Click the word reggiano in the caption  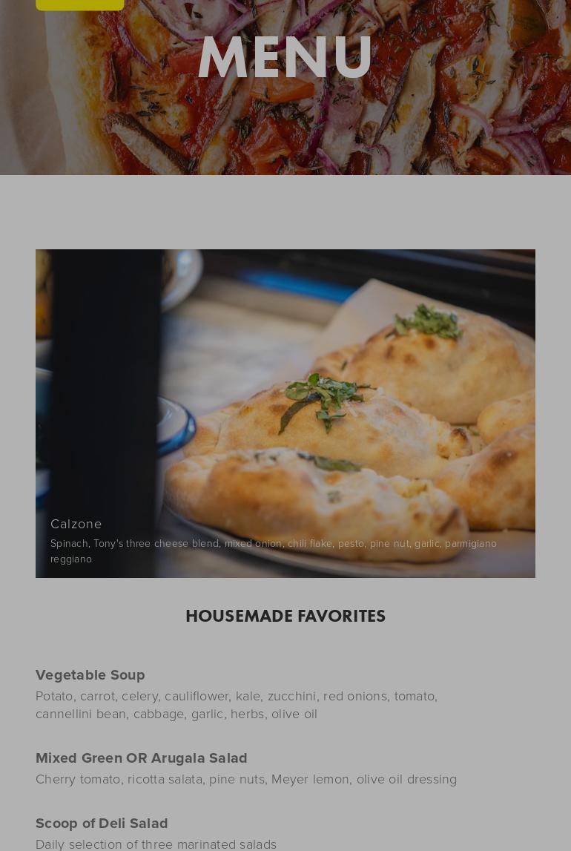(x=71, y=559)
